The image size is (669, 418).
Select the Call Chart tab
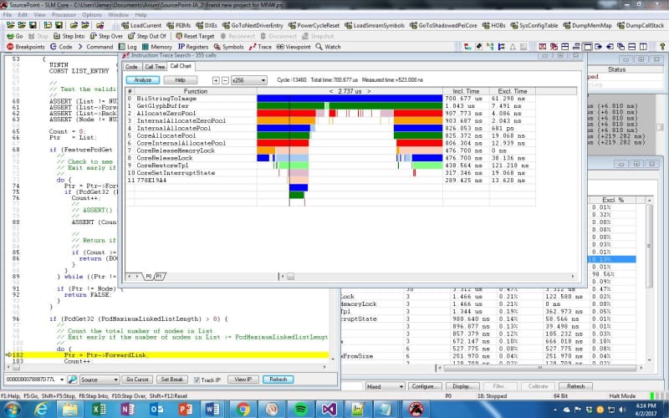181,66
